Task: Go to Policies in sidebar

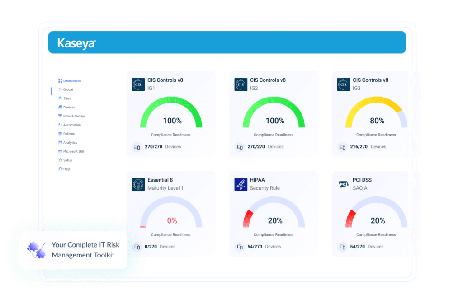Action: (69, 134)
